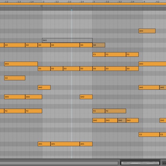The width and height of the screenshot is (166, 166).
Task: Select the long D#3 note starting at 1.2
Action: click(x=21, y=64)
